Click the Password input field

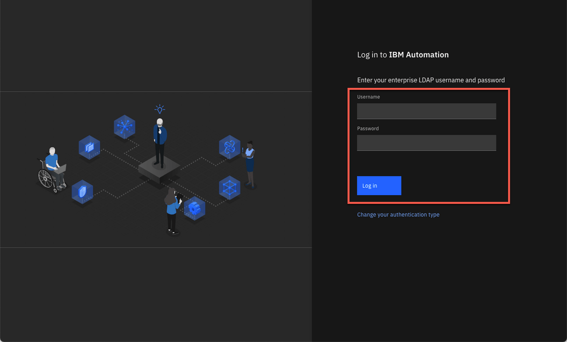426,143
